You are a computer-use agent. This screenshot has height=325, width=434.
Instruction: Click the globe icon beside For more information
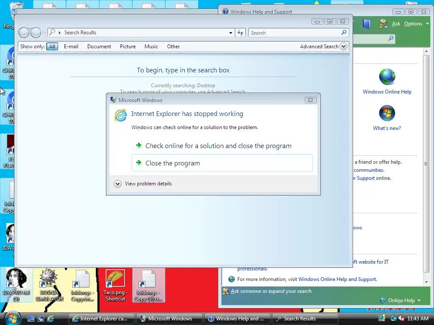click(x=232, y=279)
